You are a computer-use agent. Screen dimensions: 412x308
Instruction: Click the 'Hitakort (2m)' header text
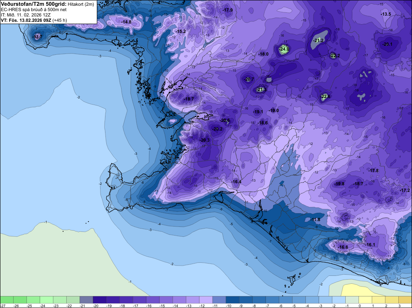click(81, 4)
